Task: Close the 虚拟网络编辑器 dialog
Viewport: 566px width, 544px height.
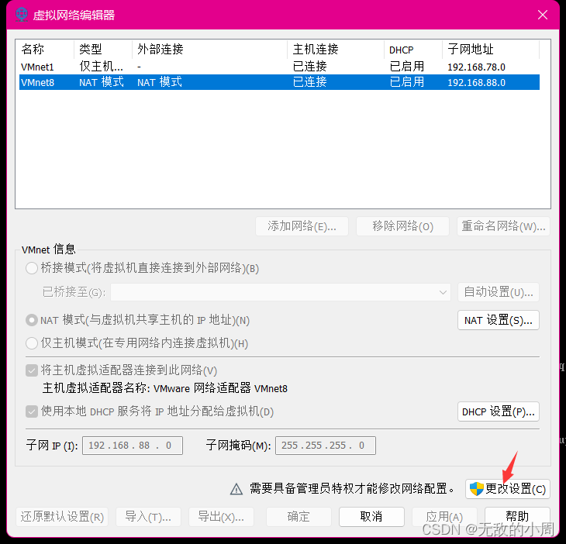Action: coord(543,15)
